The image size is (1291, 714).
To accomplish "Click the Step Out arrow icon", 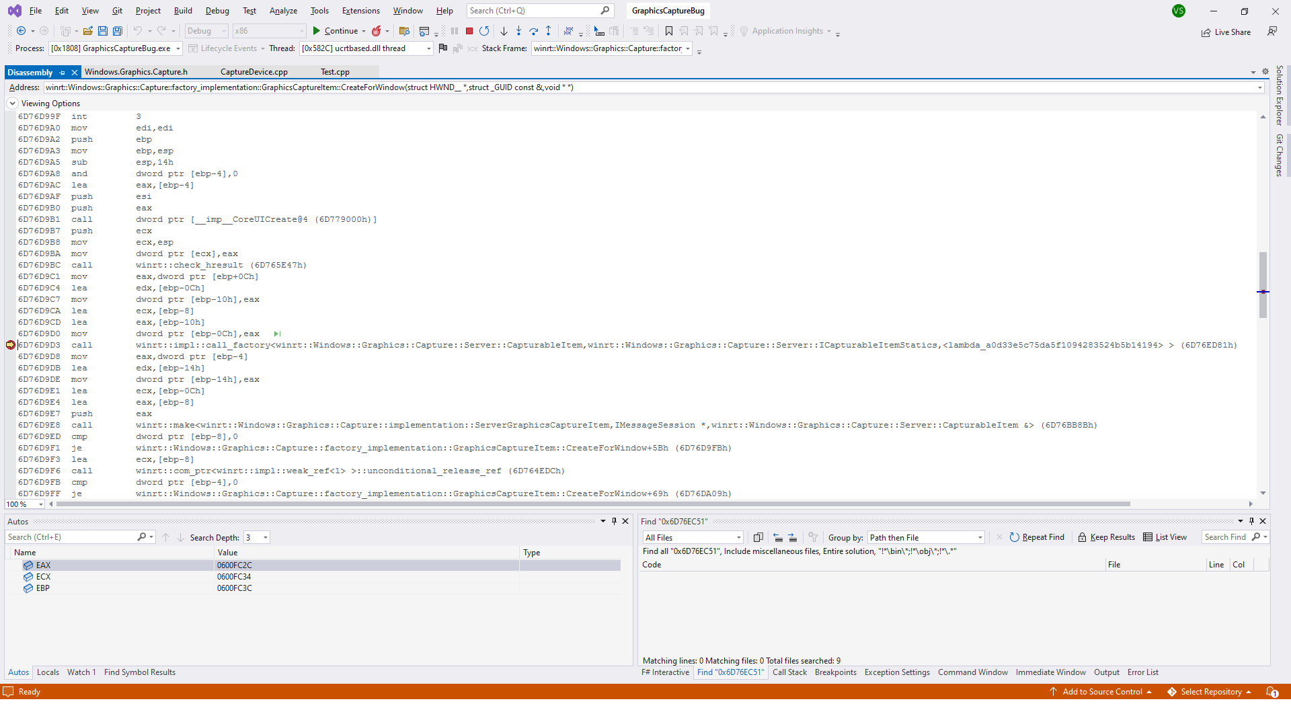I will [x=549, y=31].
